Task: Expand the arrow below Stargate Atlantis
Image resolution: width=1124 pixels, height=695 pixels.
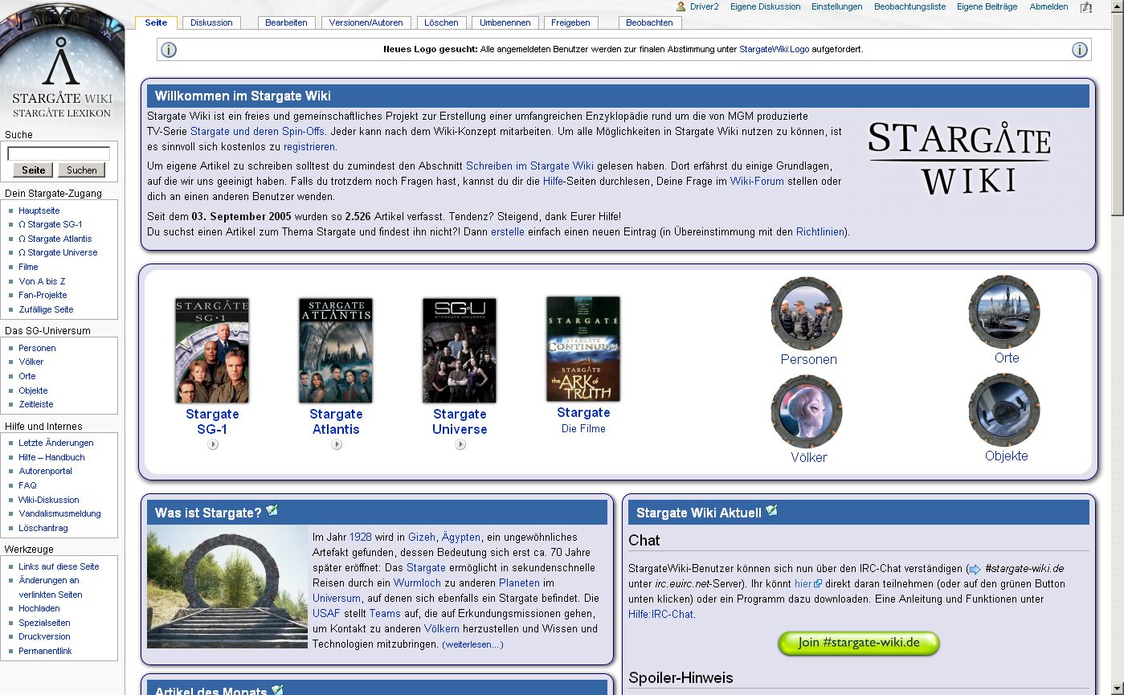Action: pyautogui.click(x=336, y=444)
